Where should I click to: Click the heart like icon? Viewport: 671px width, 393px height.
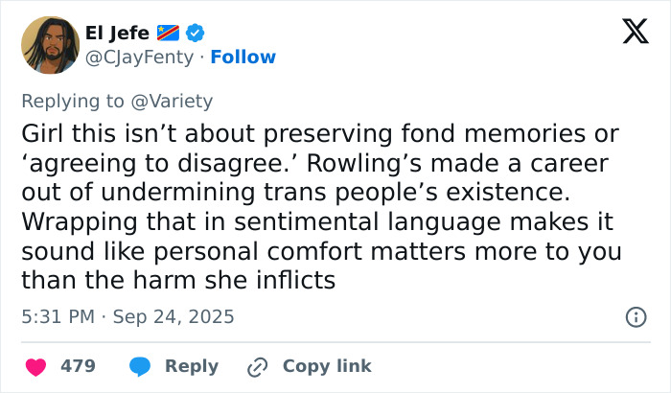(x=34, y=366)
